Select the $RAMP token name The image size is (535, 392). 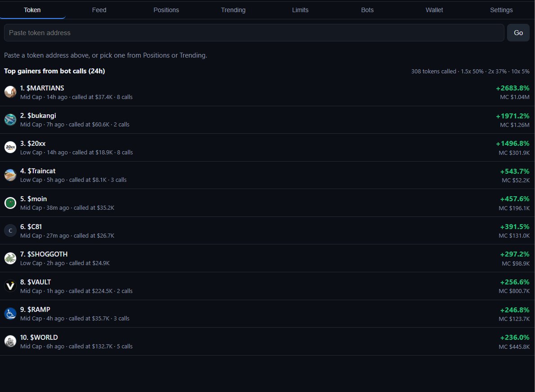pos(39,309)
